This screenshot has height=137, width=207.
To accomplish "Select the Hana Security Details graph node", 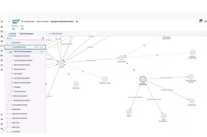I will pyautogui.click(x=191, y=77).
